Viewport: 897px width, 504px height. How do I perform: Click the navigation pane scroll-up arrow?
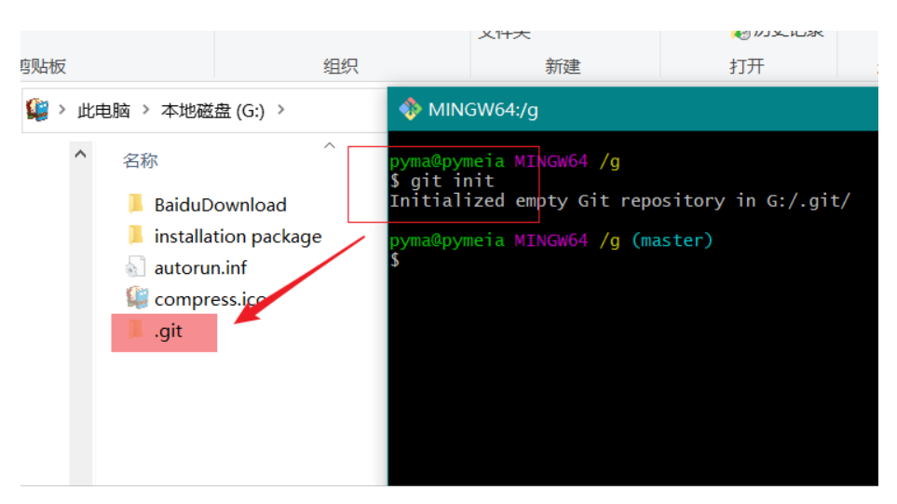81,154
